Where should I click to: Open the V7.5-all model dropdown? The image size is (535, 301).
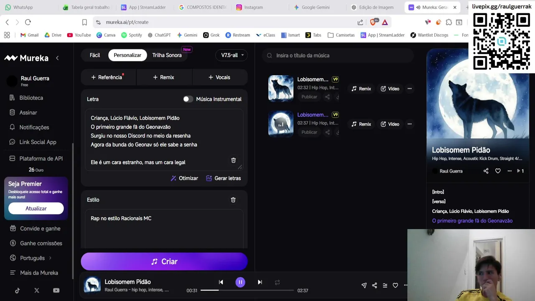(232, 55)
